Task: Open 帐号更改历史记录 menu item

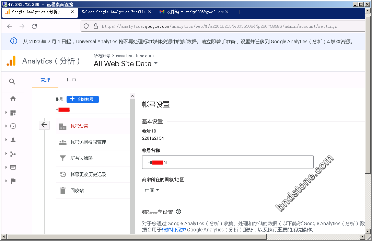Action: (93, 174)
